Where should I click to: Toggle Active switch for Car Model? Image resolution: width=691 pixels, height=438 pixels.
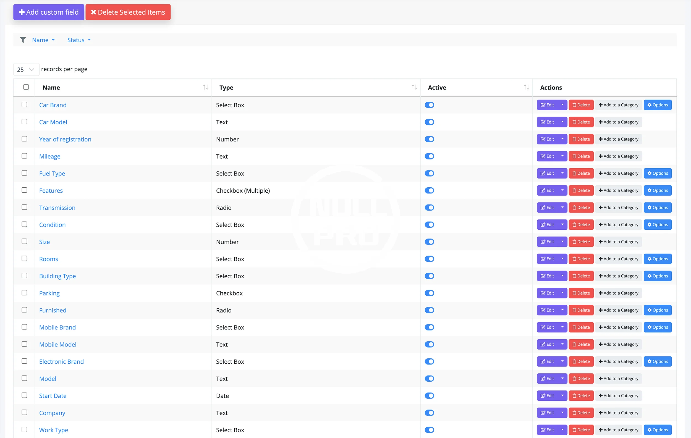429,122
